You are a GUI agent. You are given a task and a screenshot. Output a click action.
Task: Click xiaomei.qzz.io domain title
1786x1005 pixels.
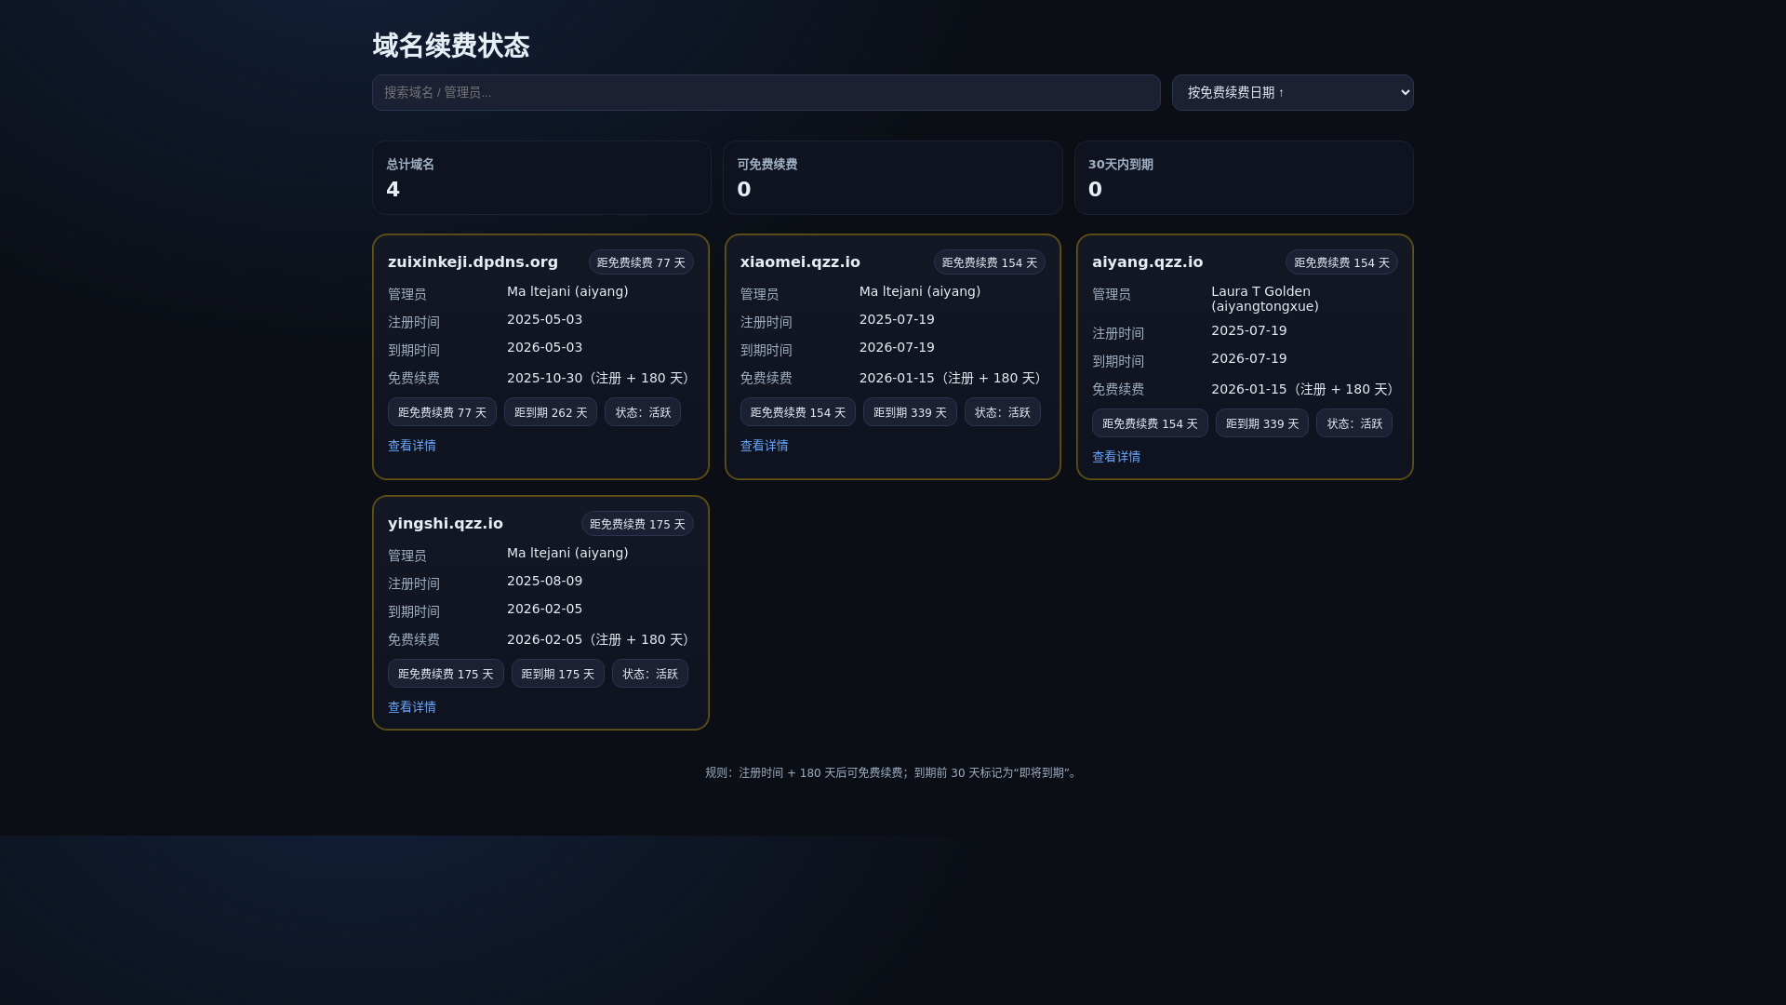[x=800, y=262]
